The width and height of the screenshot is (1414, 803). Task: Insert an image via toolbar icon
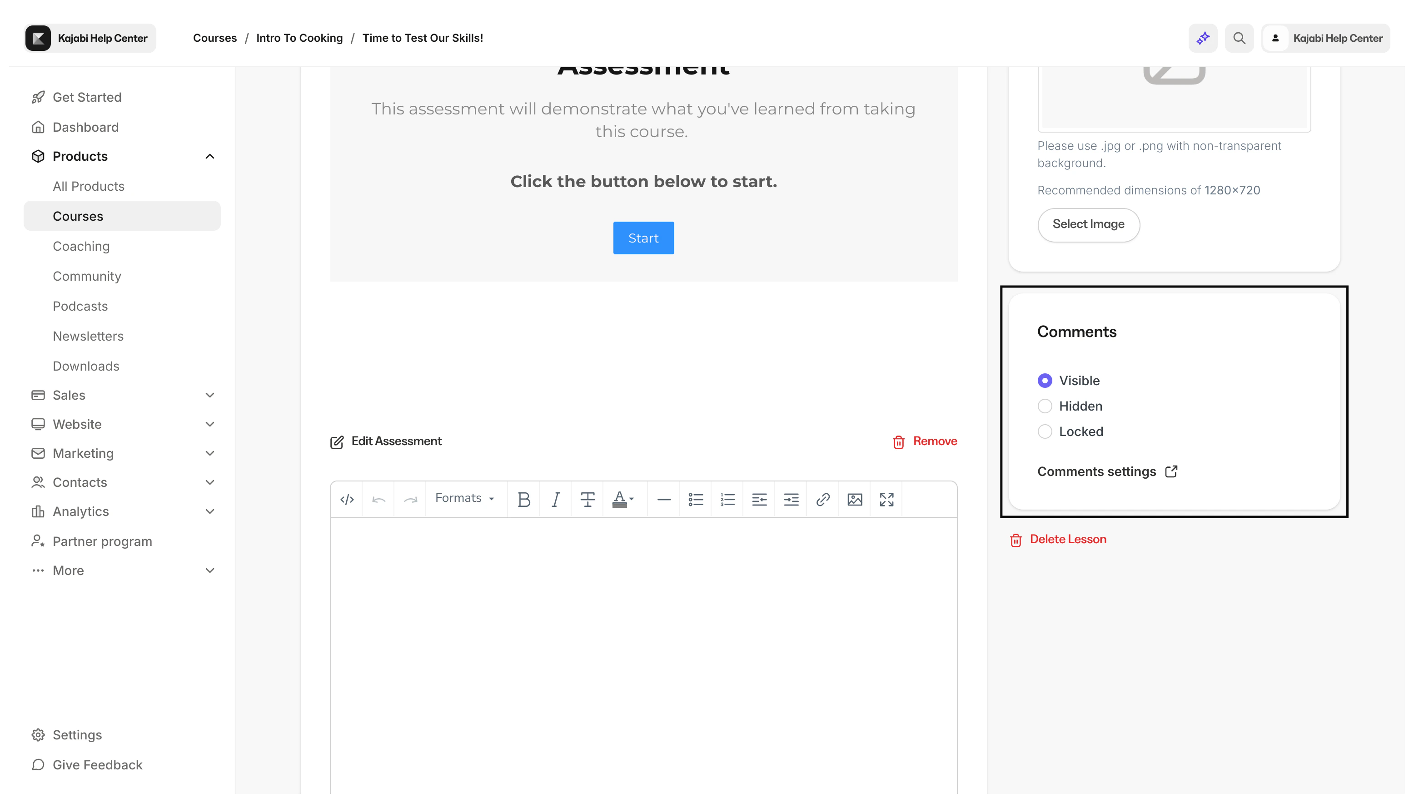(855, 500)
